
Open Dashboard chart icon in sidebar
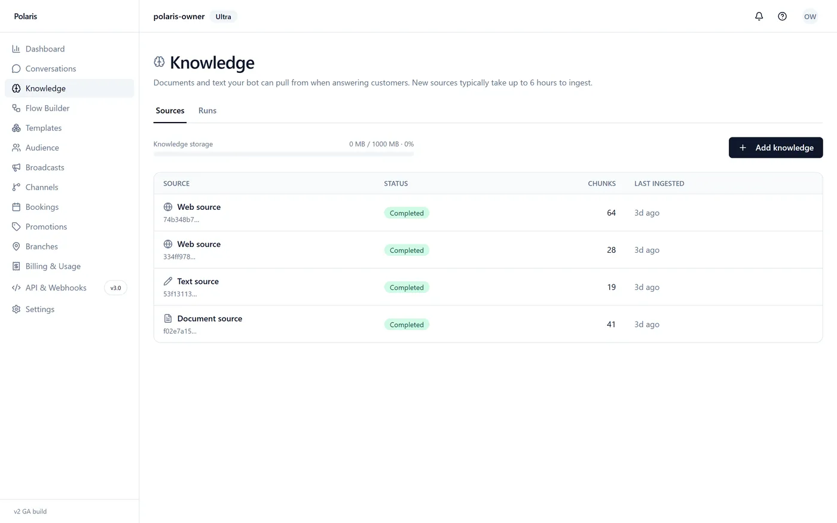pyautogui.click(x=16, y=49)
